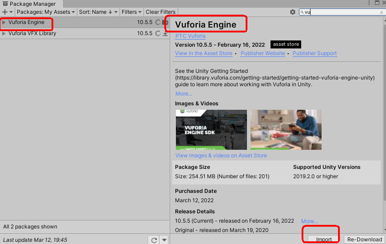
Task: Open Sort: Name dropdown
Action: [x=98, y=12]
